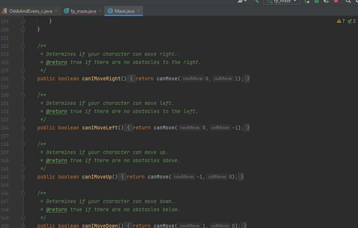Screen dimensions: 358x228
Task: Click line number 134 in the gutter
Action: pos(5,128)
